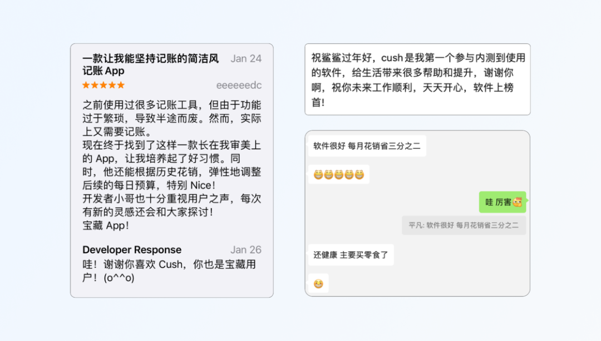
Task: Click the five-star rating row
Action: [x=104, y=85]
